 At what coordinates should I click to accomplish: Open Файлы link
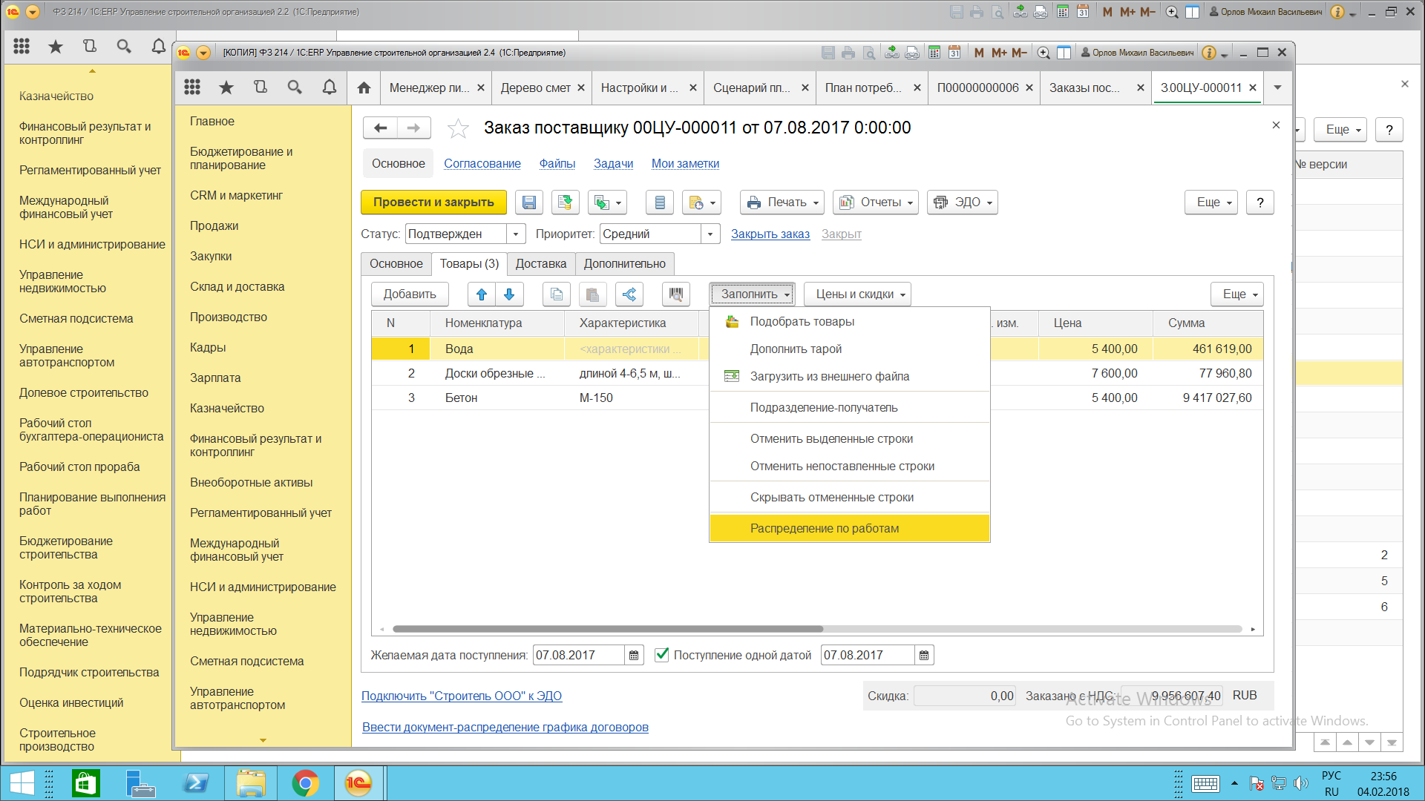point(557,164)
